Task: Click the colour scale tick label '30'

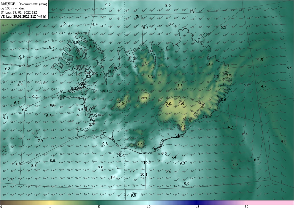Action: tap(247, 207)
